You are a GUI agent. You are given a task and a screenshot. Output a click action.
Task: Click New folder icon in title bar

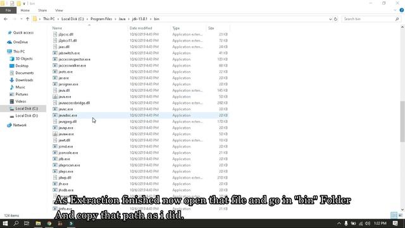pos(18,3)
